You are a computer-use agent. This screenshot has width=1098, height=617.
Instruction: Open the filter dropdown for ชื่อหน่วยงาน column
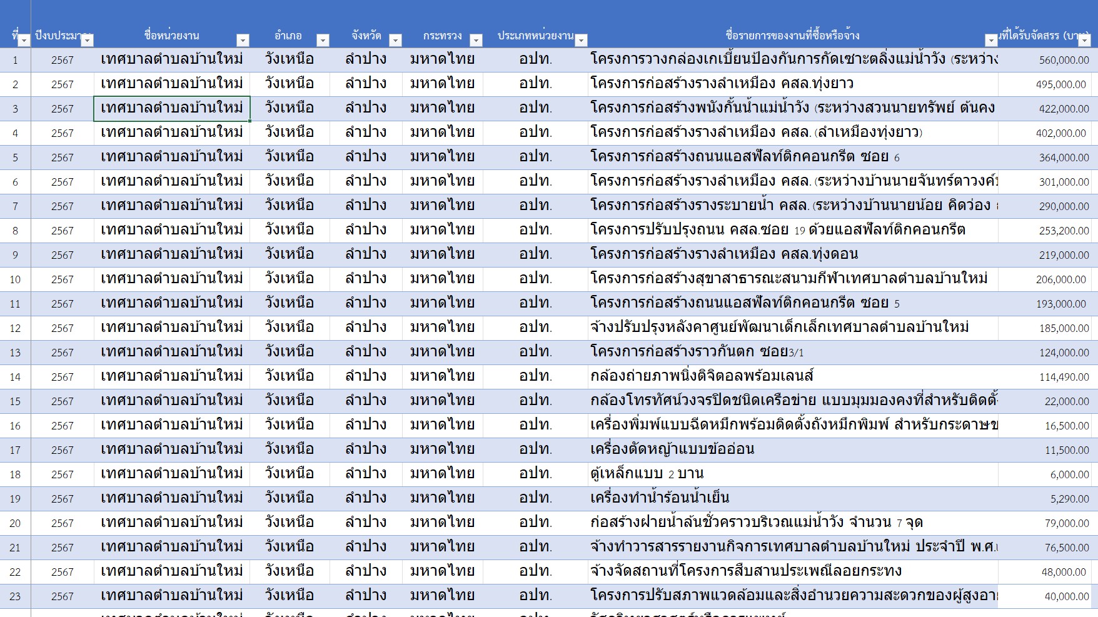pos(243,41)
